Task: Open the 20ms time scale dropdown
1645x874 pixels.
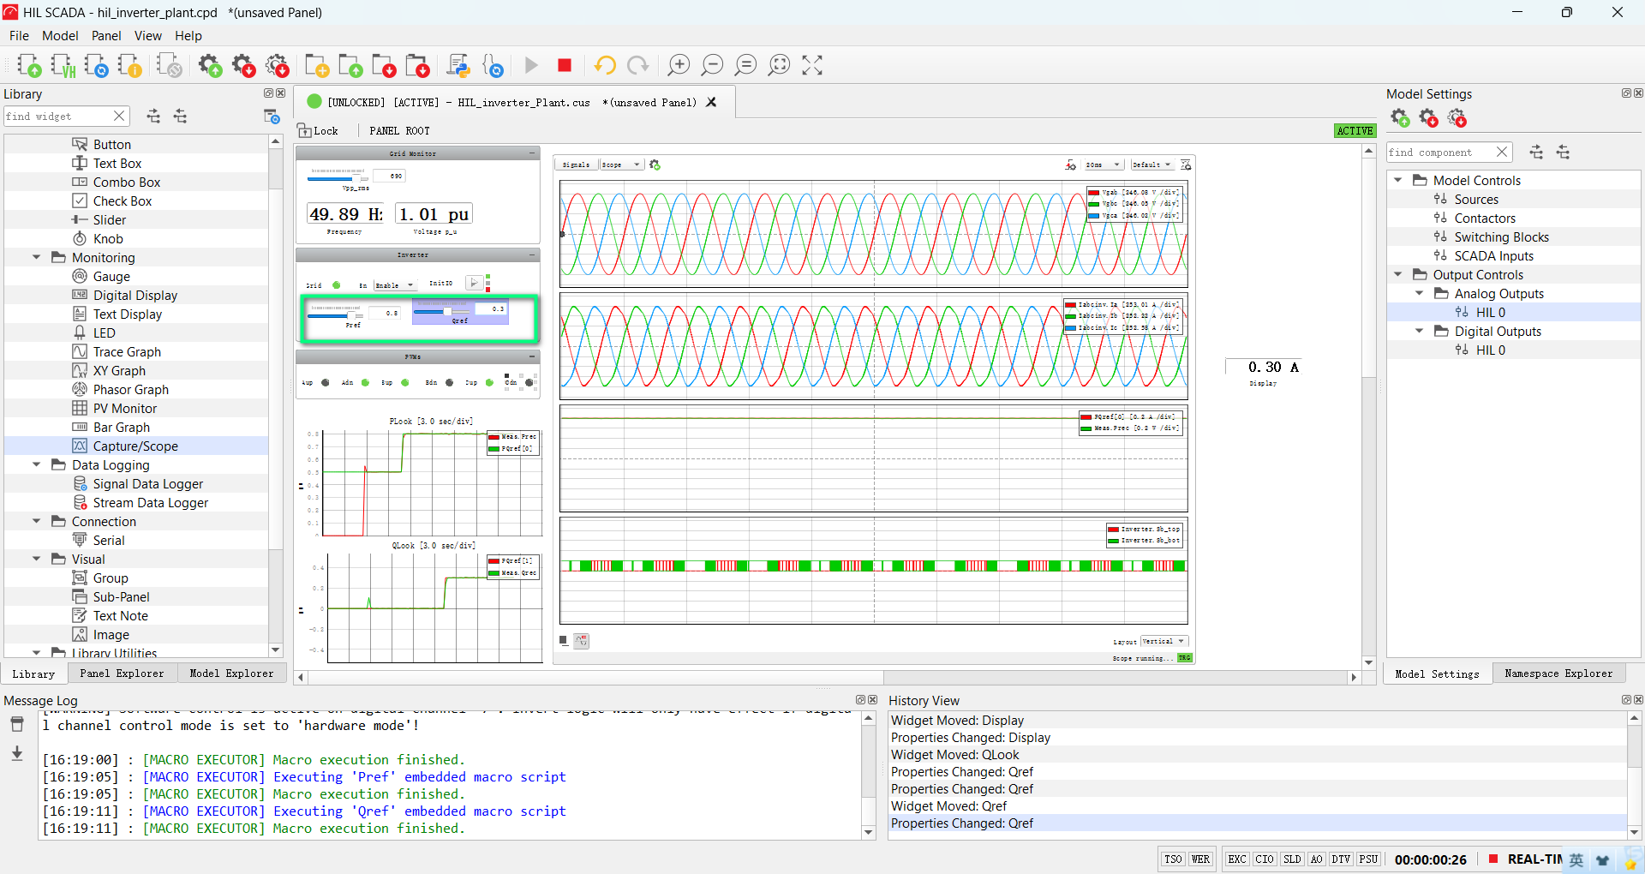Action: tap(1104, 165)
